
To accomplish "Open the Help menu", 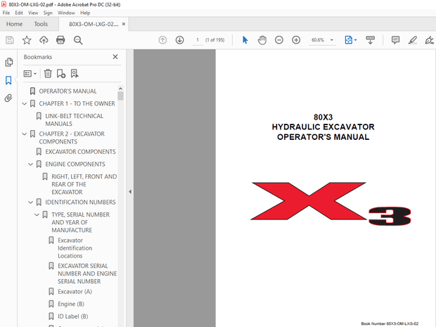I will click(85, 13).
